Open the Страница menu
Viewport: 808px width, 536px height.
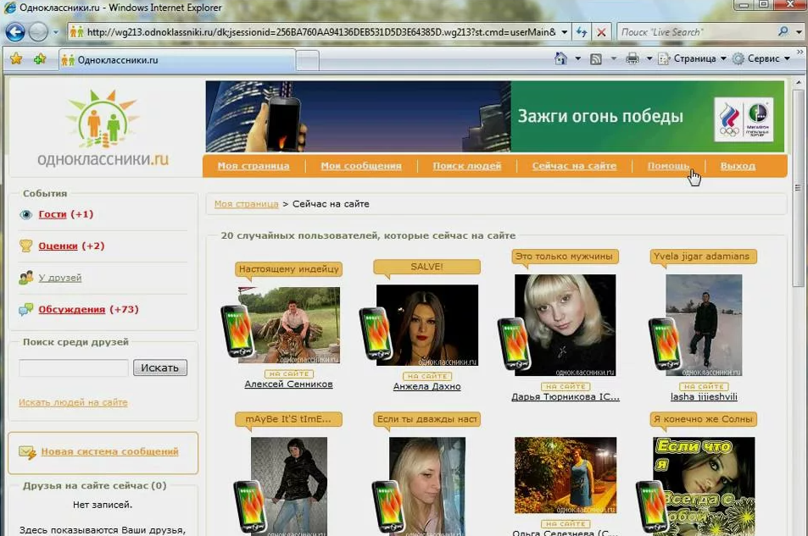pos(693,58)
